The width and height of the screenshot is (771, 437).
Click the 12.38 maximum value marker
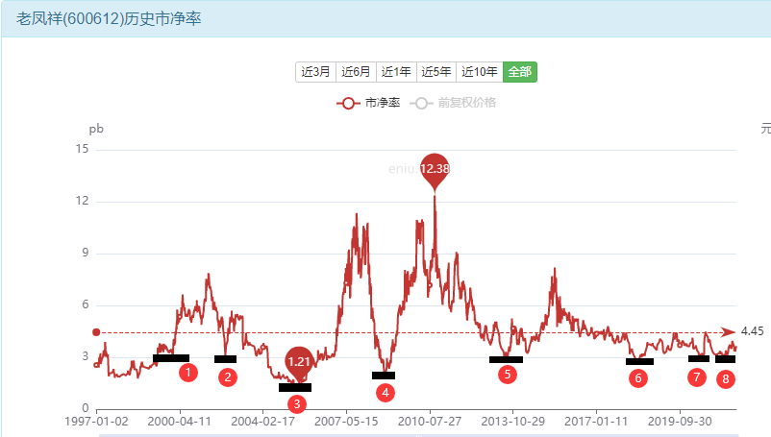tap(435, 169)
